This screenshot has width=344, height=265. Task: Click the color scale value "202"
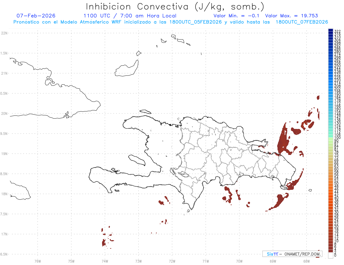(x=337, y=89)
